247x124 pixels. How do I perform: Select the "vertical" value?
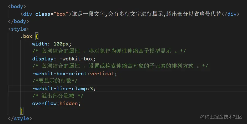tap(102, 74)
